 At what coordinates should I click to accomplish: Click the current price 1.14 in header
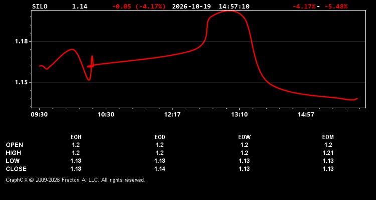click(x=80, y=6)
